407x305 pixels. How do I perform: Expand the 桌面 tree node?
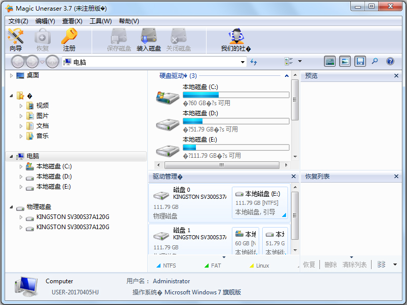coord(11,75)
